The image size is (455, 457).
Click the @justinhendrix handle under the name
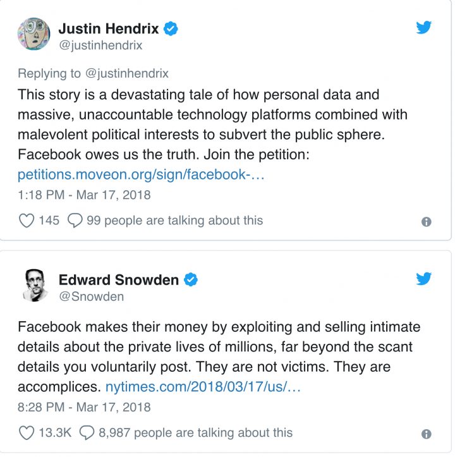pos(100,45)
